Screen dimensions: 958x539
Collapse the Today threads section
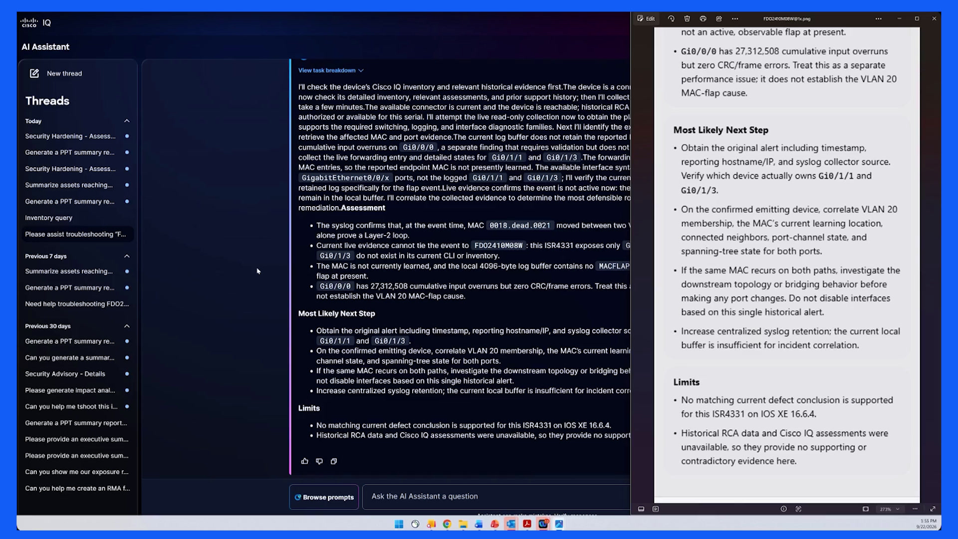127,121
